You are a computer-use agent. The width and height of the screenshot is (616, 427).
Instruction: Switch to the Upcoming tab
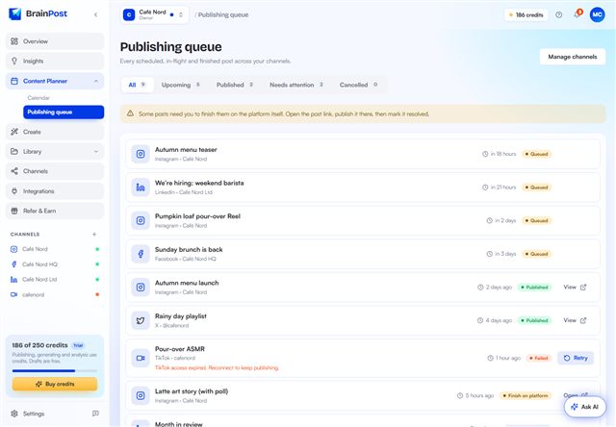pyautogui.click(x=181, y=85)
